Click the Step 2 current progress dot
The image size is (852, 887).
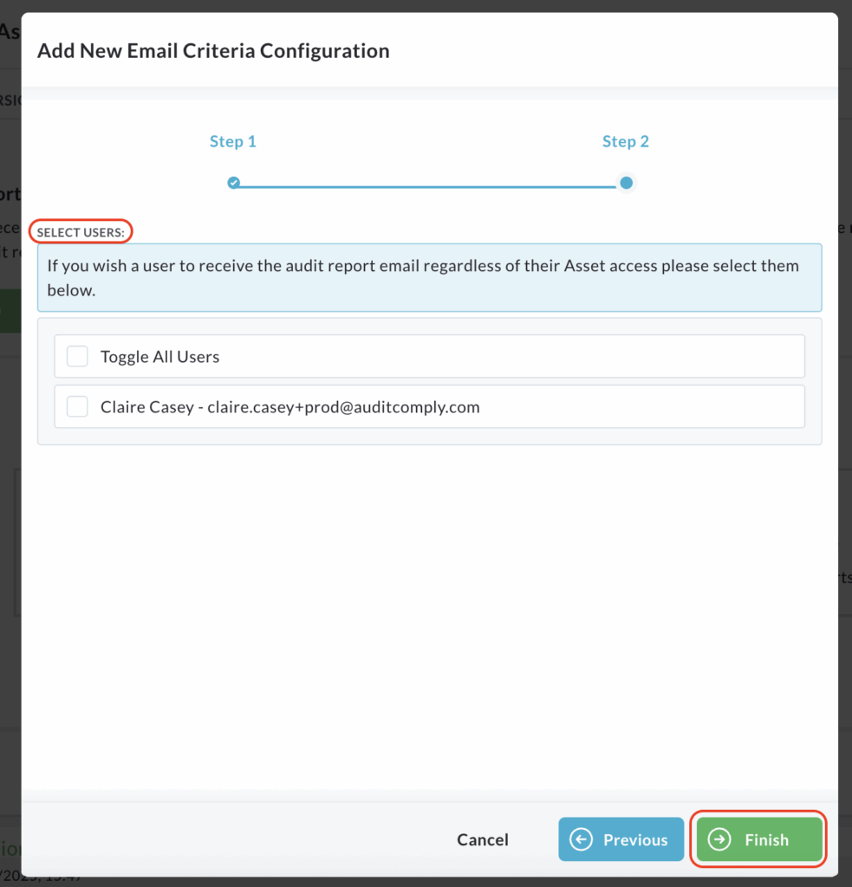[626, 183]
